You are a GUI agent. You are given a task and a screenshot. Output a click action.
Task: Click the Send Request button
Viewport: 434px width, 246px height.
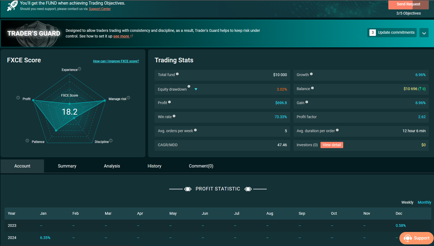(408, 4)
